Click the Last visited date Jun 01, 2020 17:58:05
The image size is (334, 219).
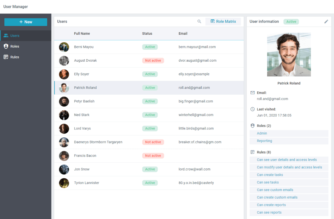pos(274,115)
